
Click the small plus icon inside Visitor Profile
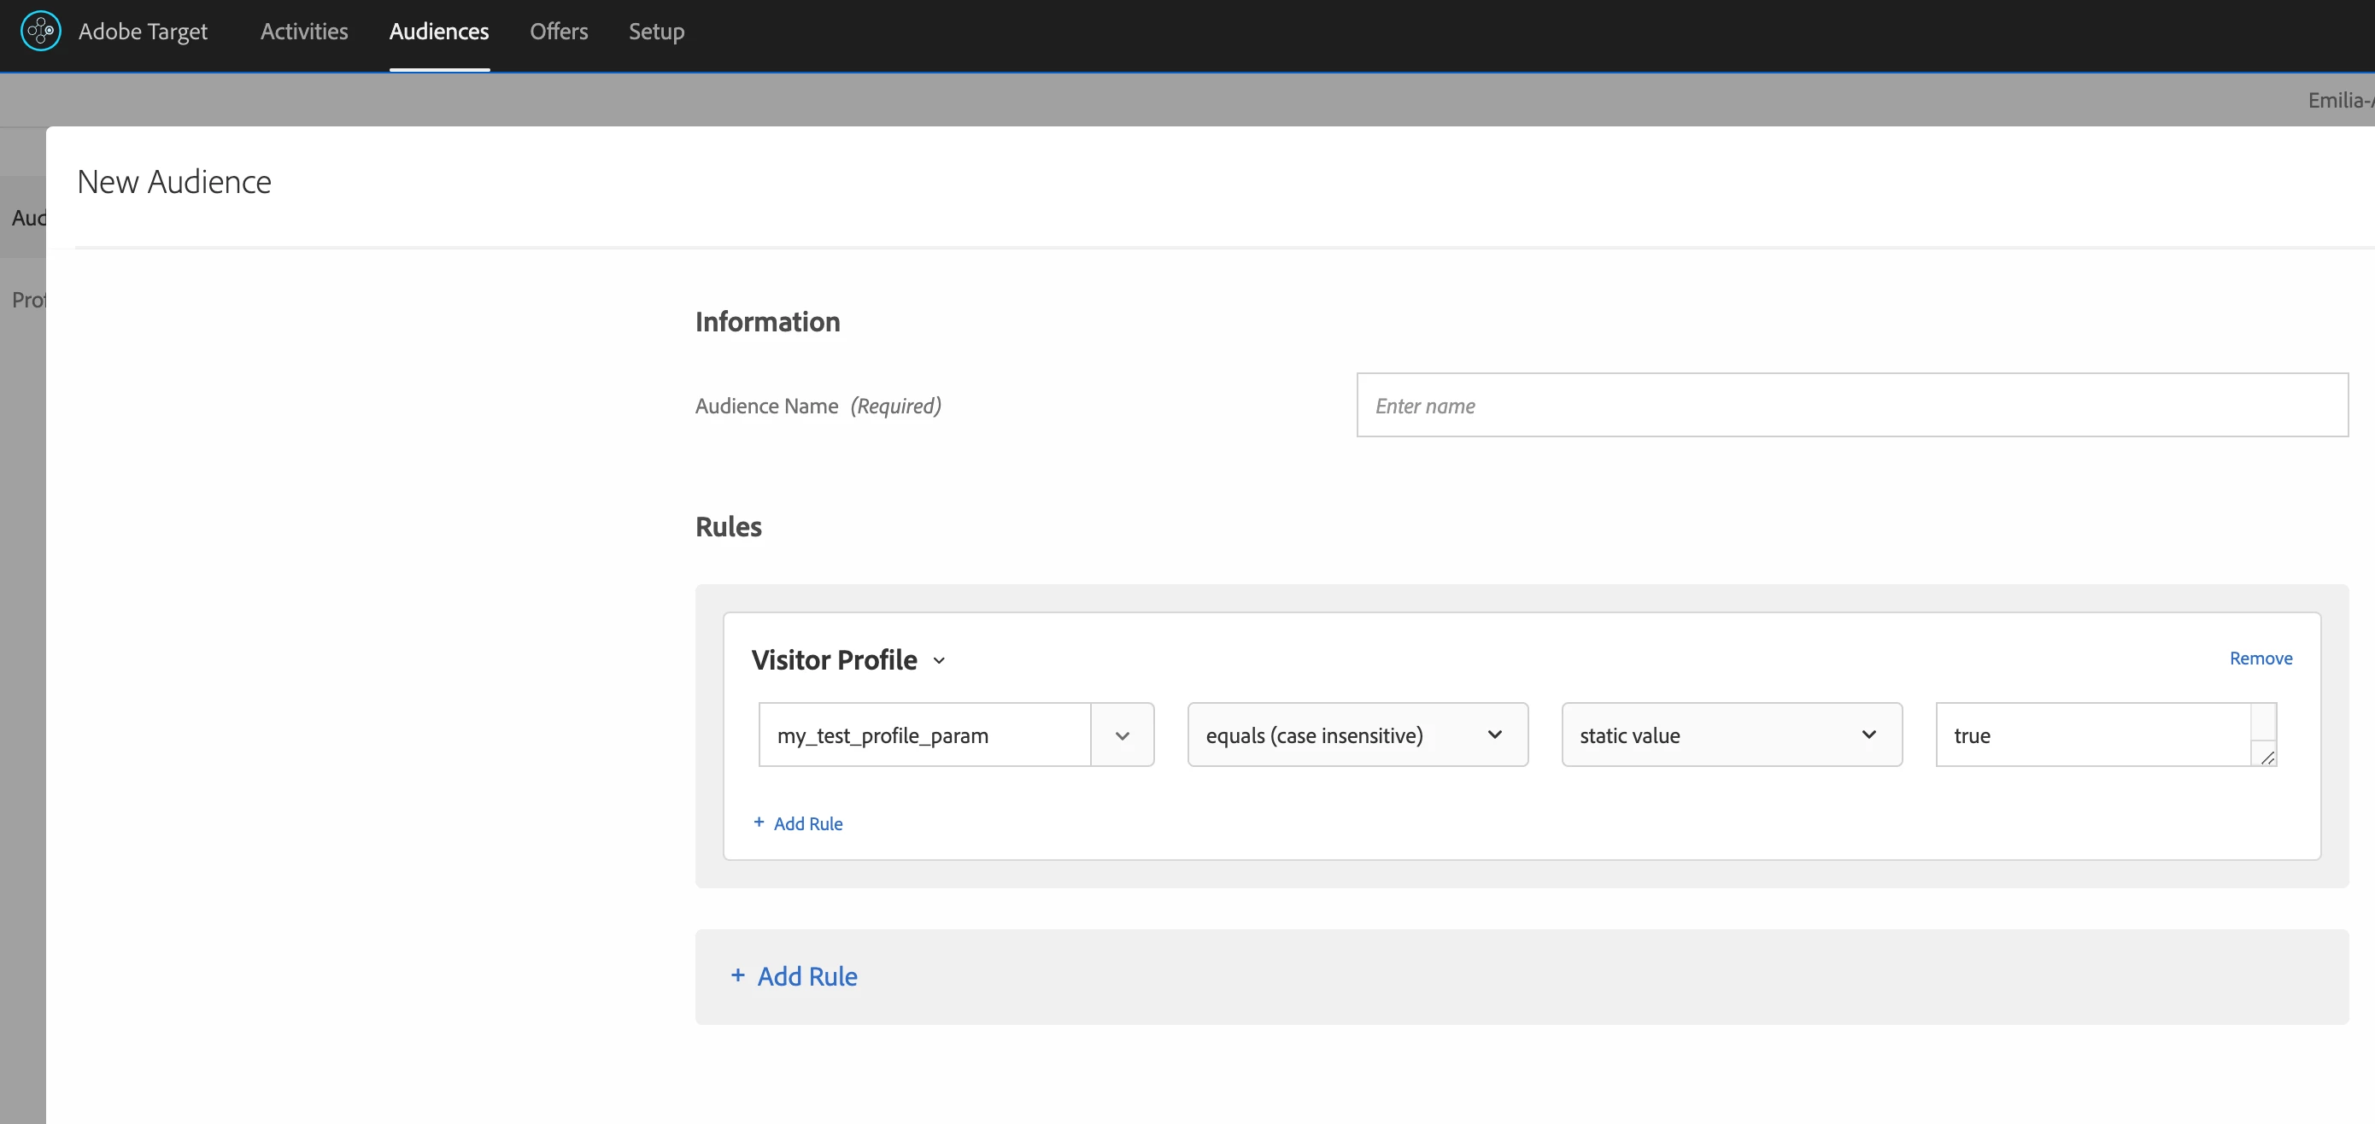pos(759,822)
